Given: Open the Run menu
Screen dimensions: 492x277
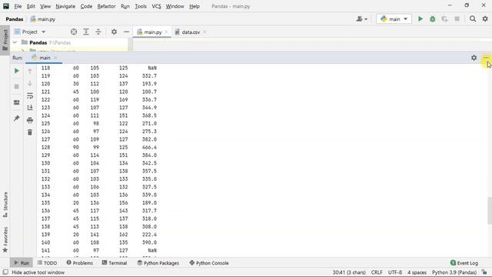Looking at the screenshot, I should click(x=125, y=6).
